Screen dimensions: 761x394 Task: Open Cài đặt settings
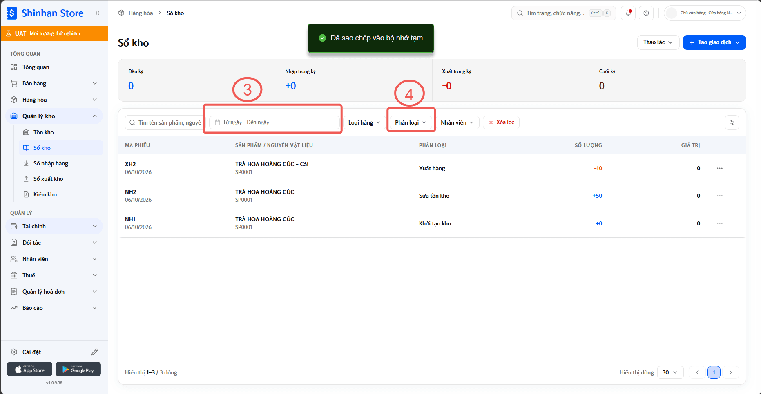tap(31, 352)
